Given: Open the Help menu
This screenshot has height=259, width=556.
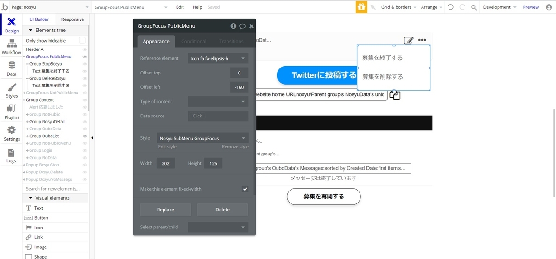Looking at the screenshot, I should coord(197,7).
